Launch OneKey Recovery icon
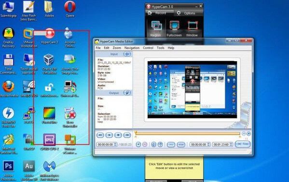The width and height of the screenshot is (289, 182). click(9, 38)
